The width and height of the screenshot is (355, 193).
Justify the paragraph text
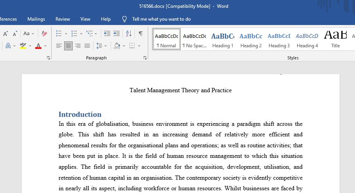pos(87,46)
